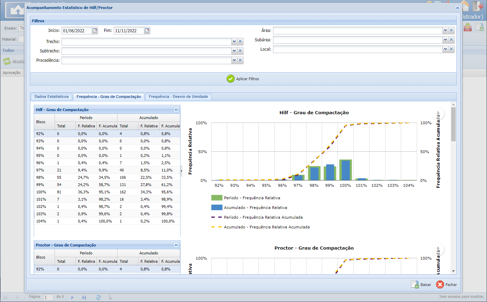This screenshot has width=487, height=302.
Task: Click the 104% row in Hilf table
Action: (x=107, y=221)
